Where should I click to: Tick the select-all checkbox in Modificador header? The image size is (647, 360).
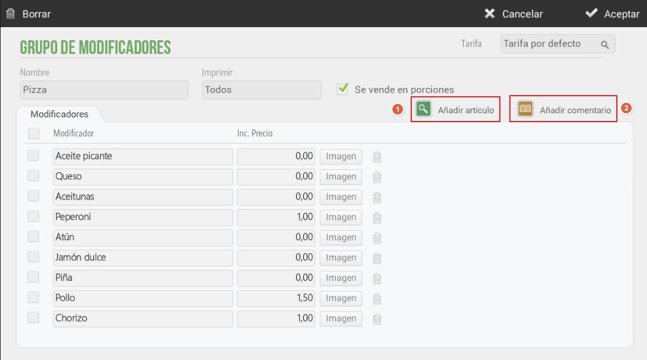(x=34, y=133)
